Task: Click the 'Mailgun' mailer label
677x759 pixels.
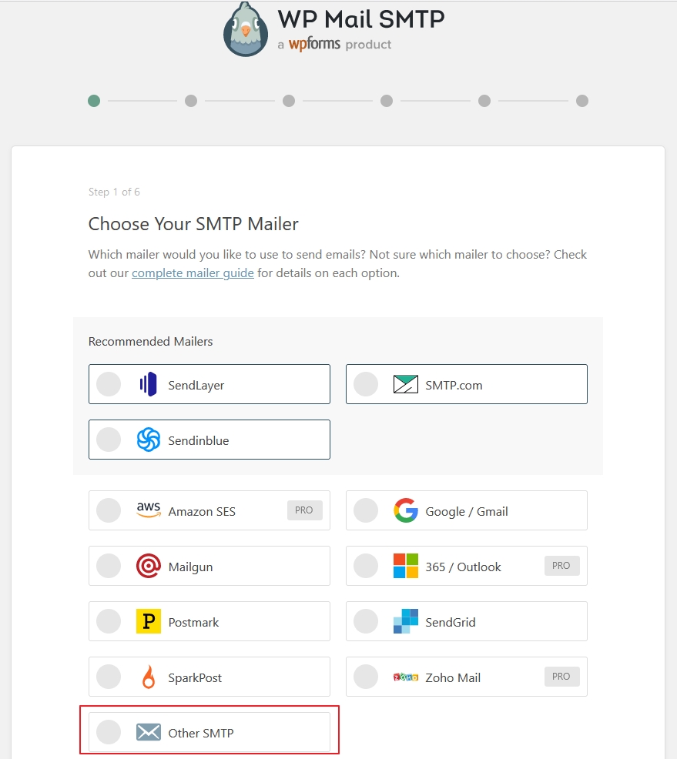Action: (190, 567)
